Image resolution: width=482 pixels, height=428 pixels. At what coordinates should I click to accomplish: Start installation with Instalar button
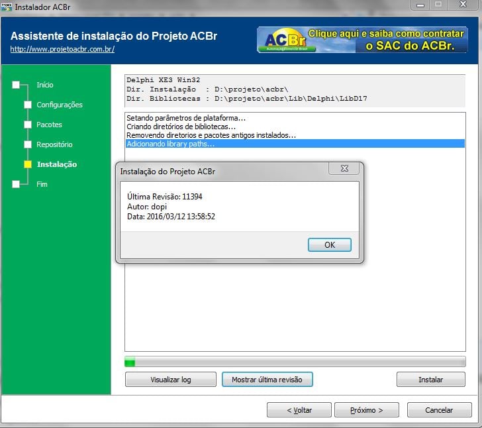(x=430, y=380)
